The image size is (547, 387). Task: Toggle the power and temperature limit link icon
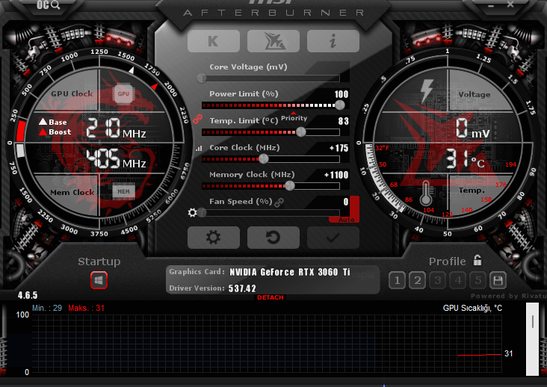[x=197, y=119]
